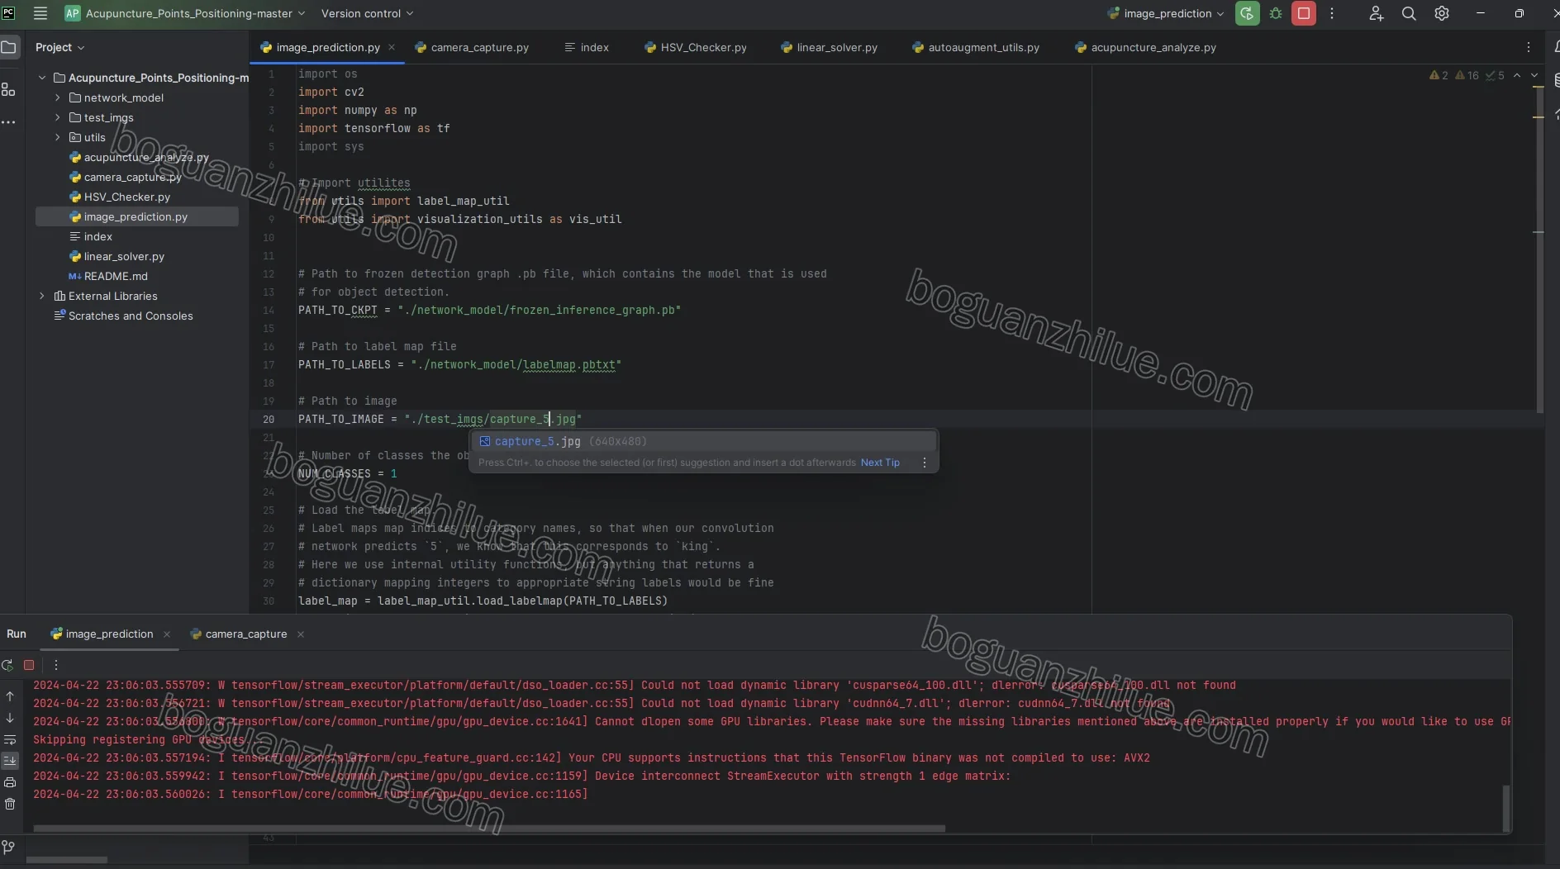Open more options in completion popup
The height and width of the screenshot is (869, 1560).
point(925,463)
